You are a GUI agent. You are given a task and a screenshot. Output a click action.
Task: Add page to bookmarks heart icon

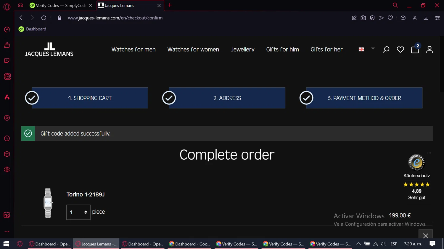point(390,18)
